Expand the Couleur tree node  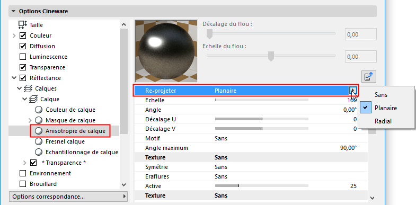14,35
